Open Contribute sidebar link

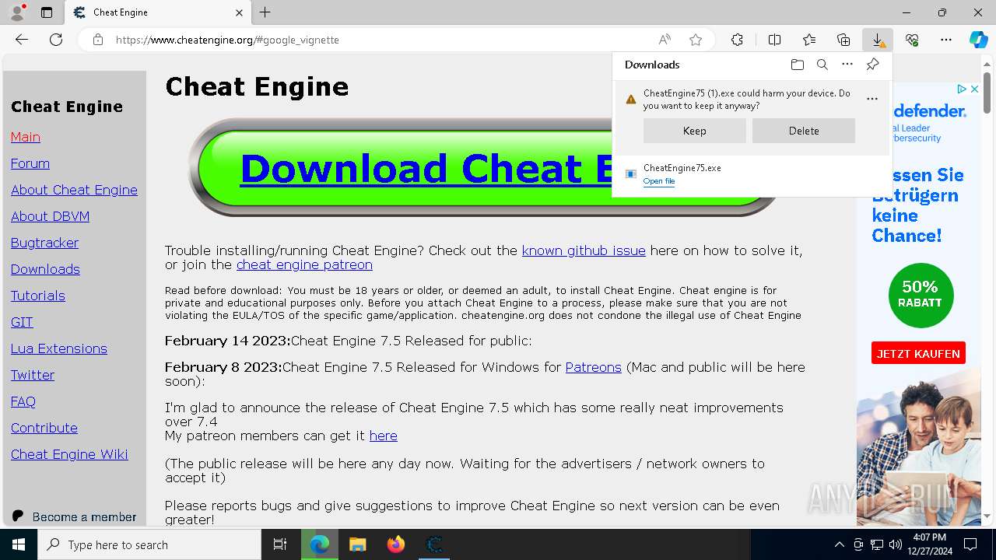[44, 428]
